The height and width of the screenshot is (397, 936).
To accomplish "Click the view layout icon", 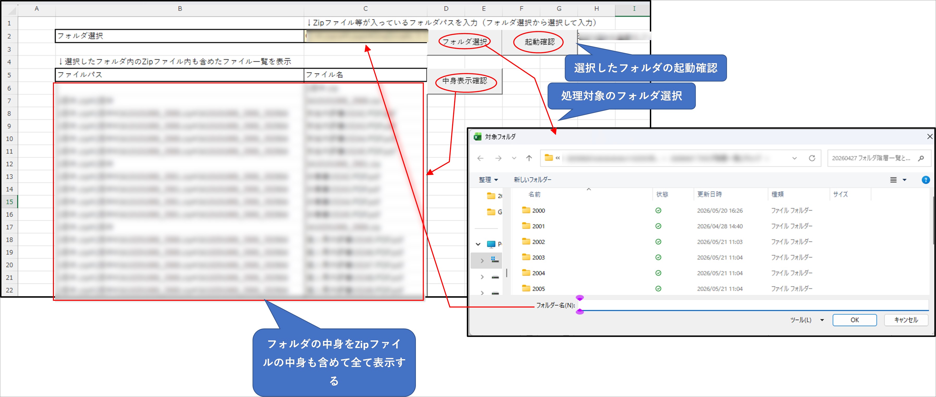I will pyautogui.click(x=893, y=180).
